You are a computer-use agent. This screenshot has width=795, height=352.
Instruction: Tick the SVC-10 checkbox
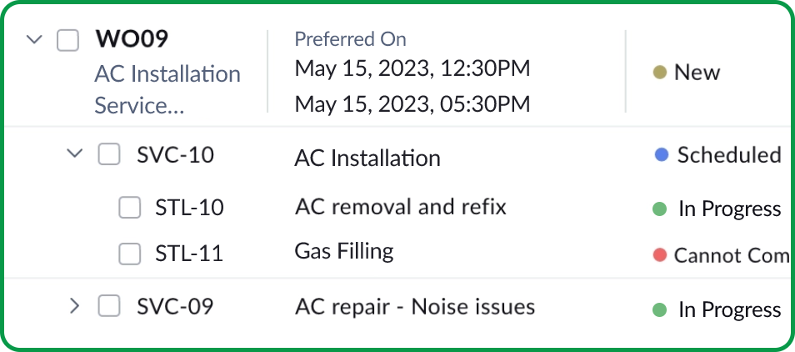(x=109, y=154)
